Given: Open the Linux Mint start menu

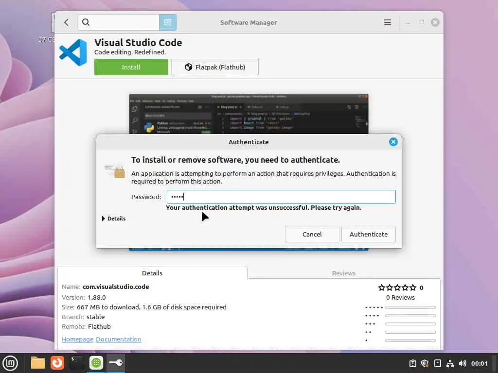Looking at the screenshot, I should [x=10, y=363].
